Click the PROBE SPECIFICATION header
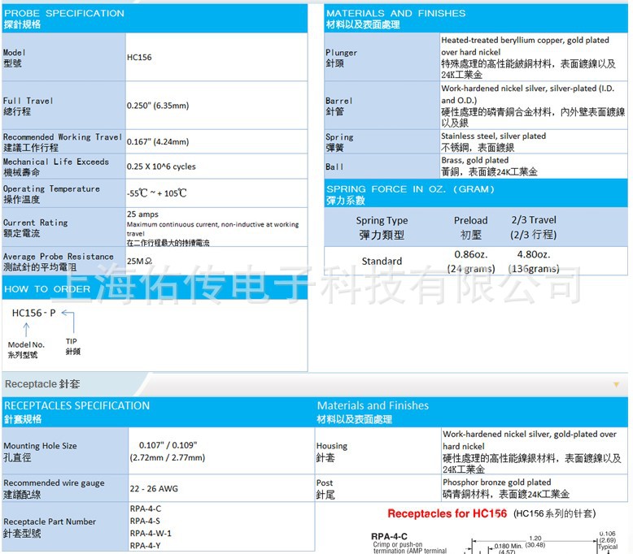Viewport: 633px width, 554px height. [63, 13]
